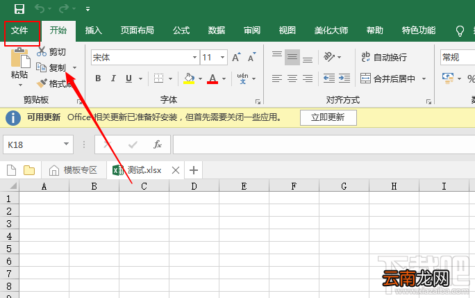Open the 常规 number format box
This screenshot has height=298, width=475.
(x=458, y=57)
